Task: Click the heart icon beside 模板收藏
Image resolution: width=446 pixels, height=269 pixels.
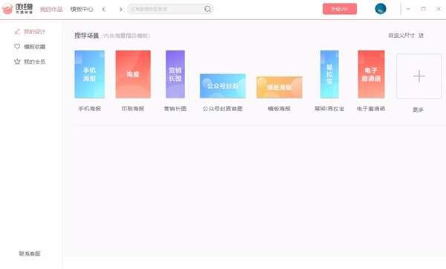Action: (17, 46)
